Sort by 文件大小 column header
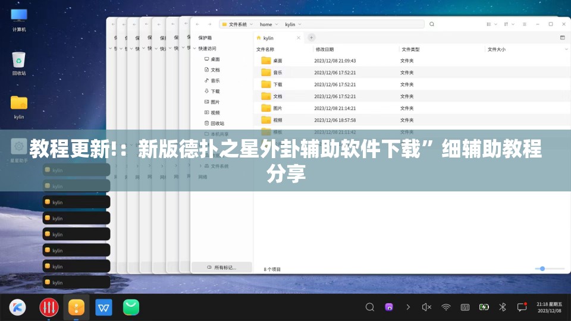571x321 pixels. (x=496, y=49)
